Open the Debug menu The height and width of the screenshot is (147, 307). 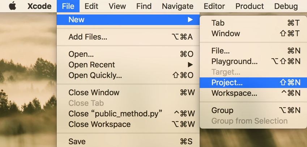pos(286,6)
